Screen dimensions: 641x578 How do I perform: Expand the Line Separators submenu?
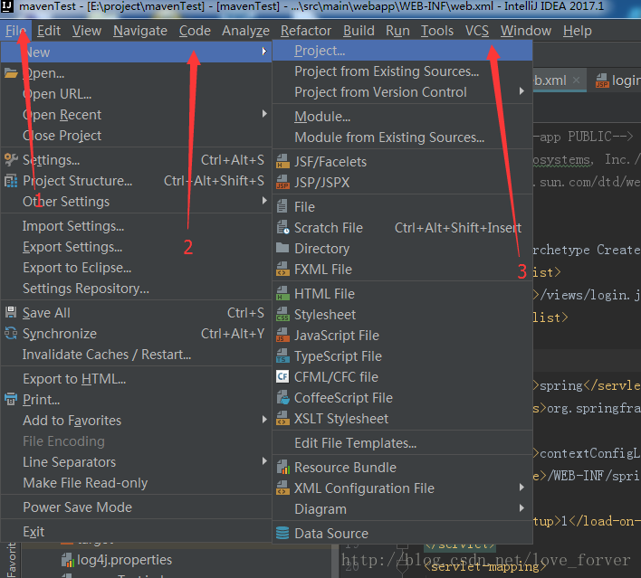(264, 461)
